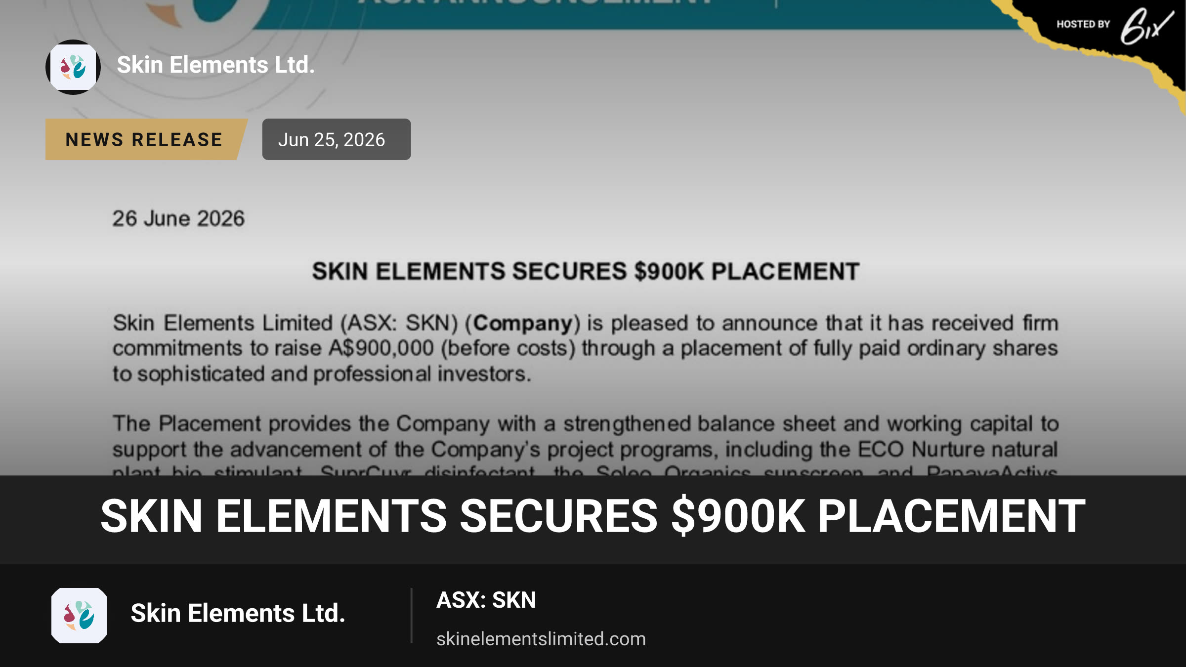Click the Skin Elements Ltd. name in the footer
Viewport: 1186px width, 667px height.
[x=238, y=613]
